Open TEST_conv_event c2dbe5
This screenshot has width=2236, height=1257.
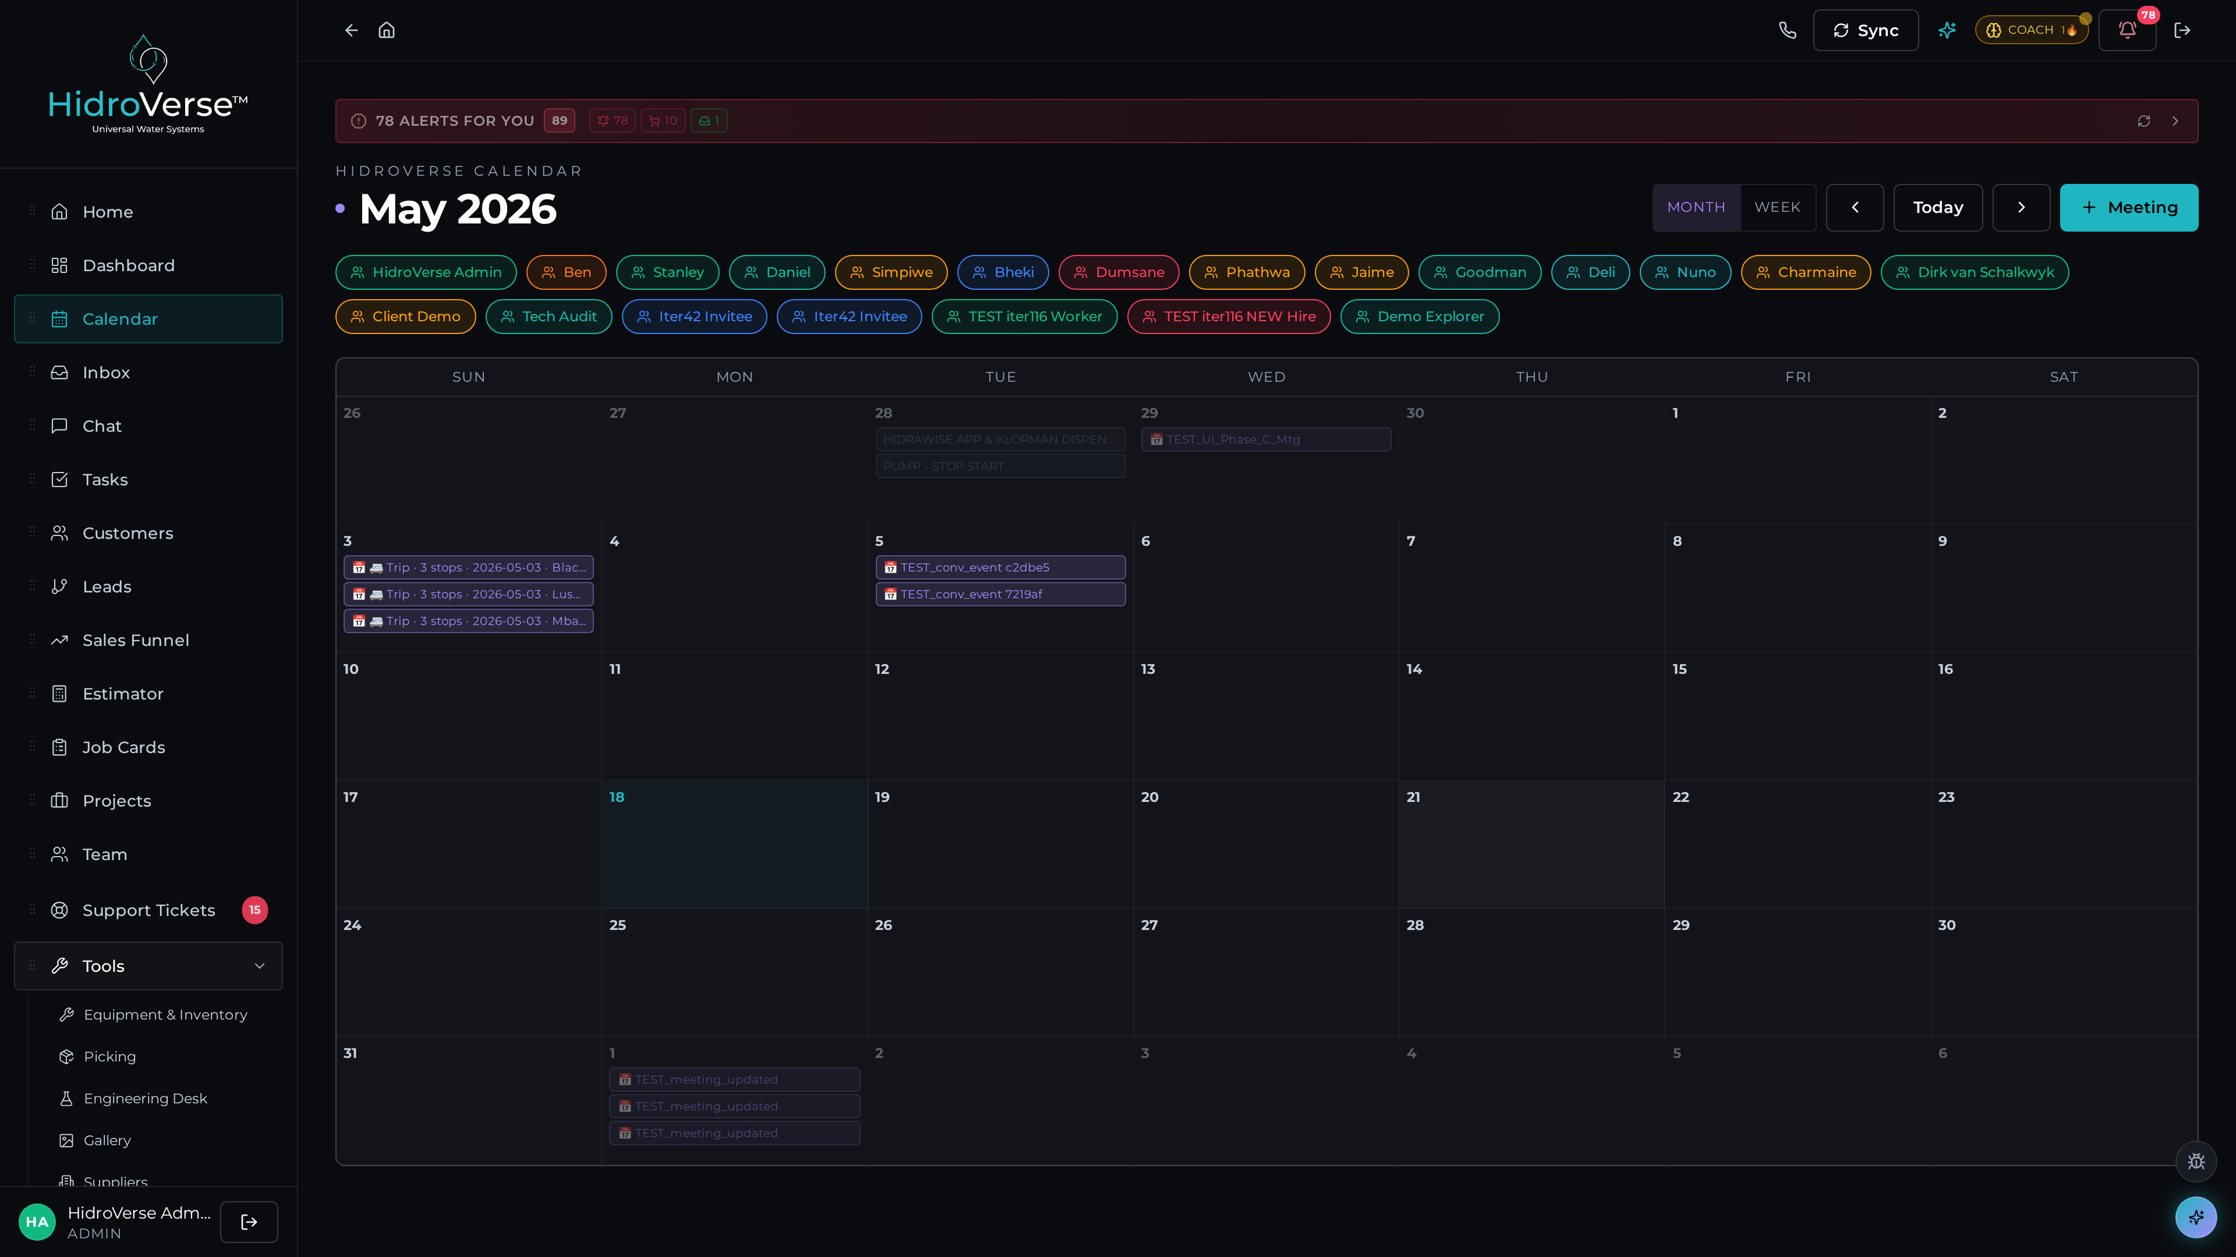[x=1001, y=567]
